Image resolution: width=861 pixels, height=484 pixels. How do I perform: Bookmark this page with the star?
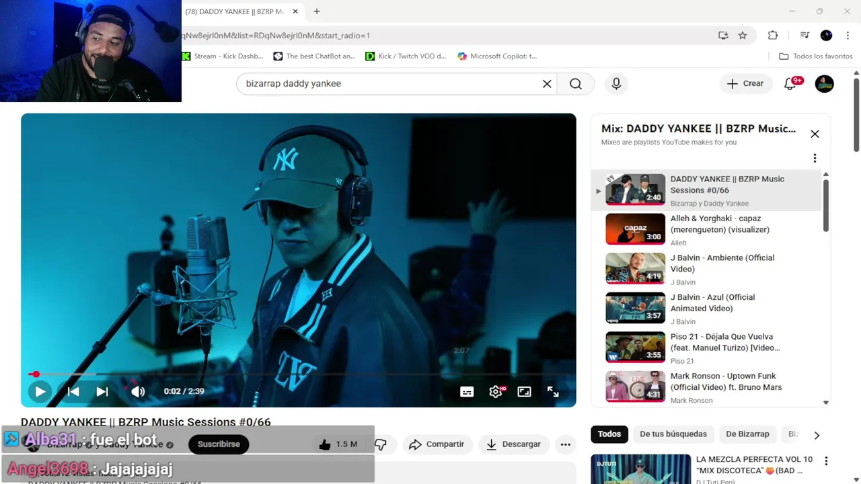tap(743, 36)
